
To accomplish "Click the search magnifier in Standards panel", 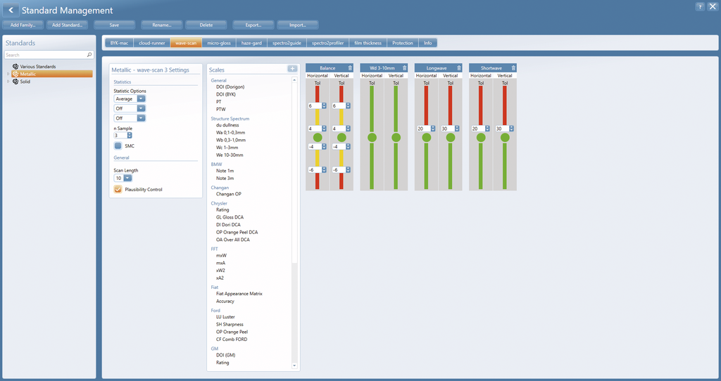I will tap(89, 55).
